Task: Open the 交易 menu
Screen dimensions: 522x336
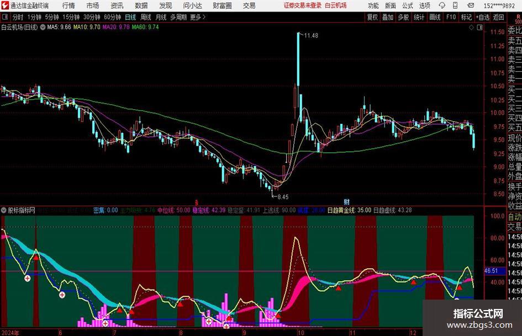Action: [x=249, y=6]
